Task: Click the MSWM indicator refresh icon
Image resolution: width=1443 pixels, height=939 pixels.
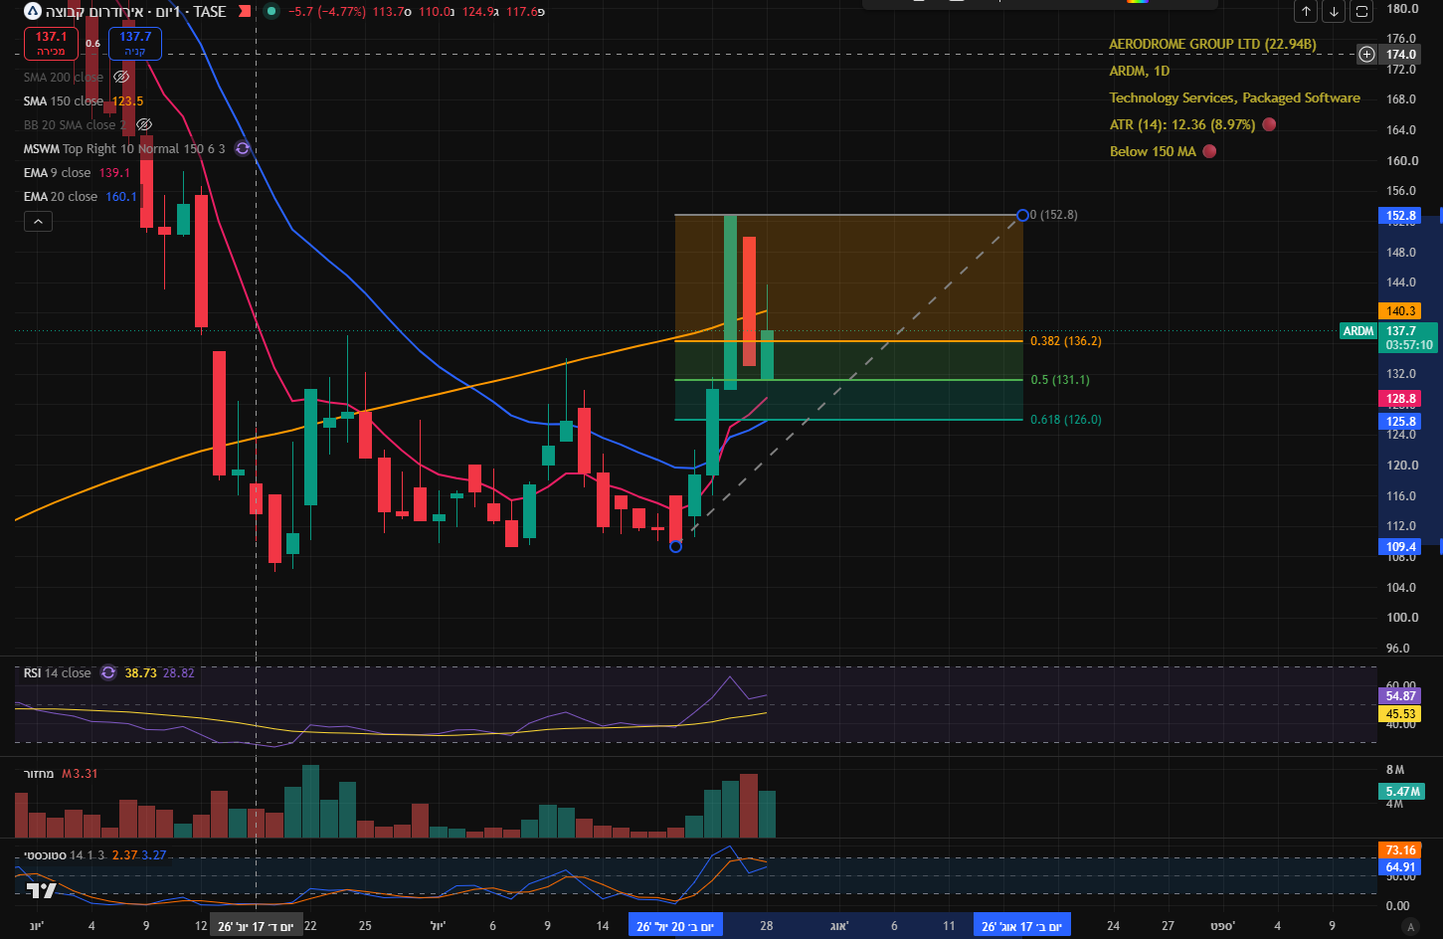Action: click(x=242, y=148)
